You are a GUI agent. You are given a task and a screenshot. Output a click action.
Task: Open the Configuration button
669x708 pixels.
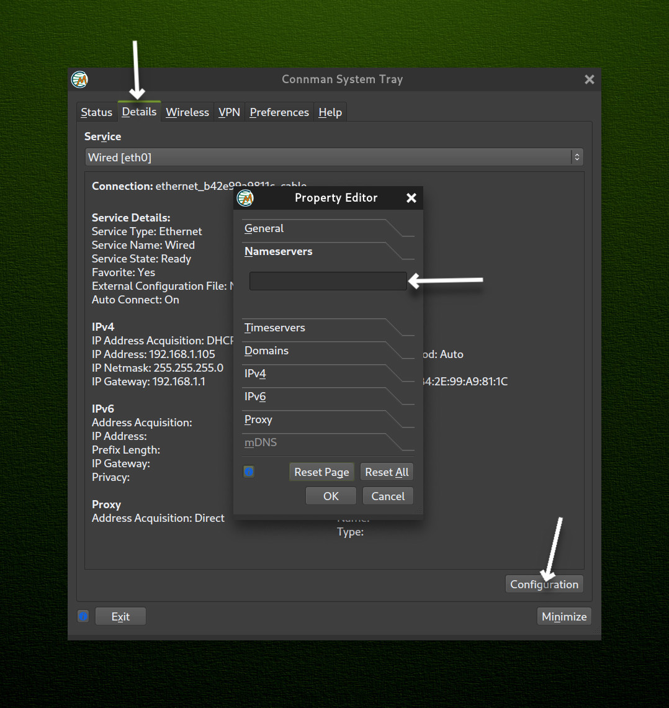click(544, 584)
